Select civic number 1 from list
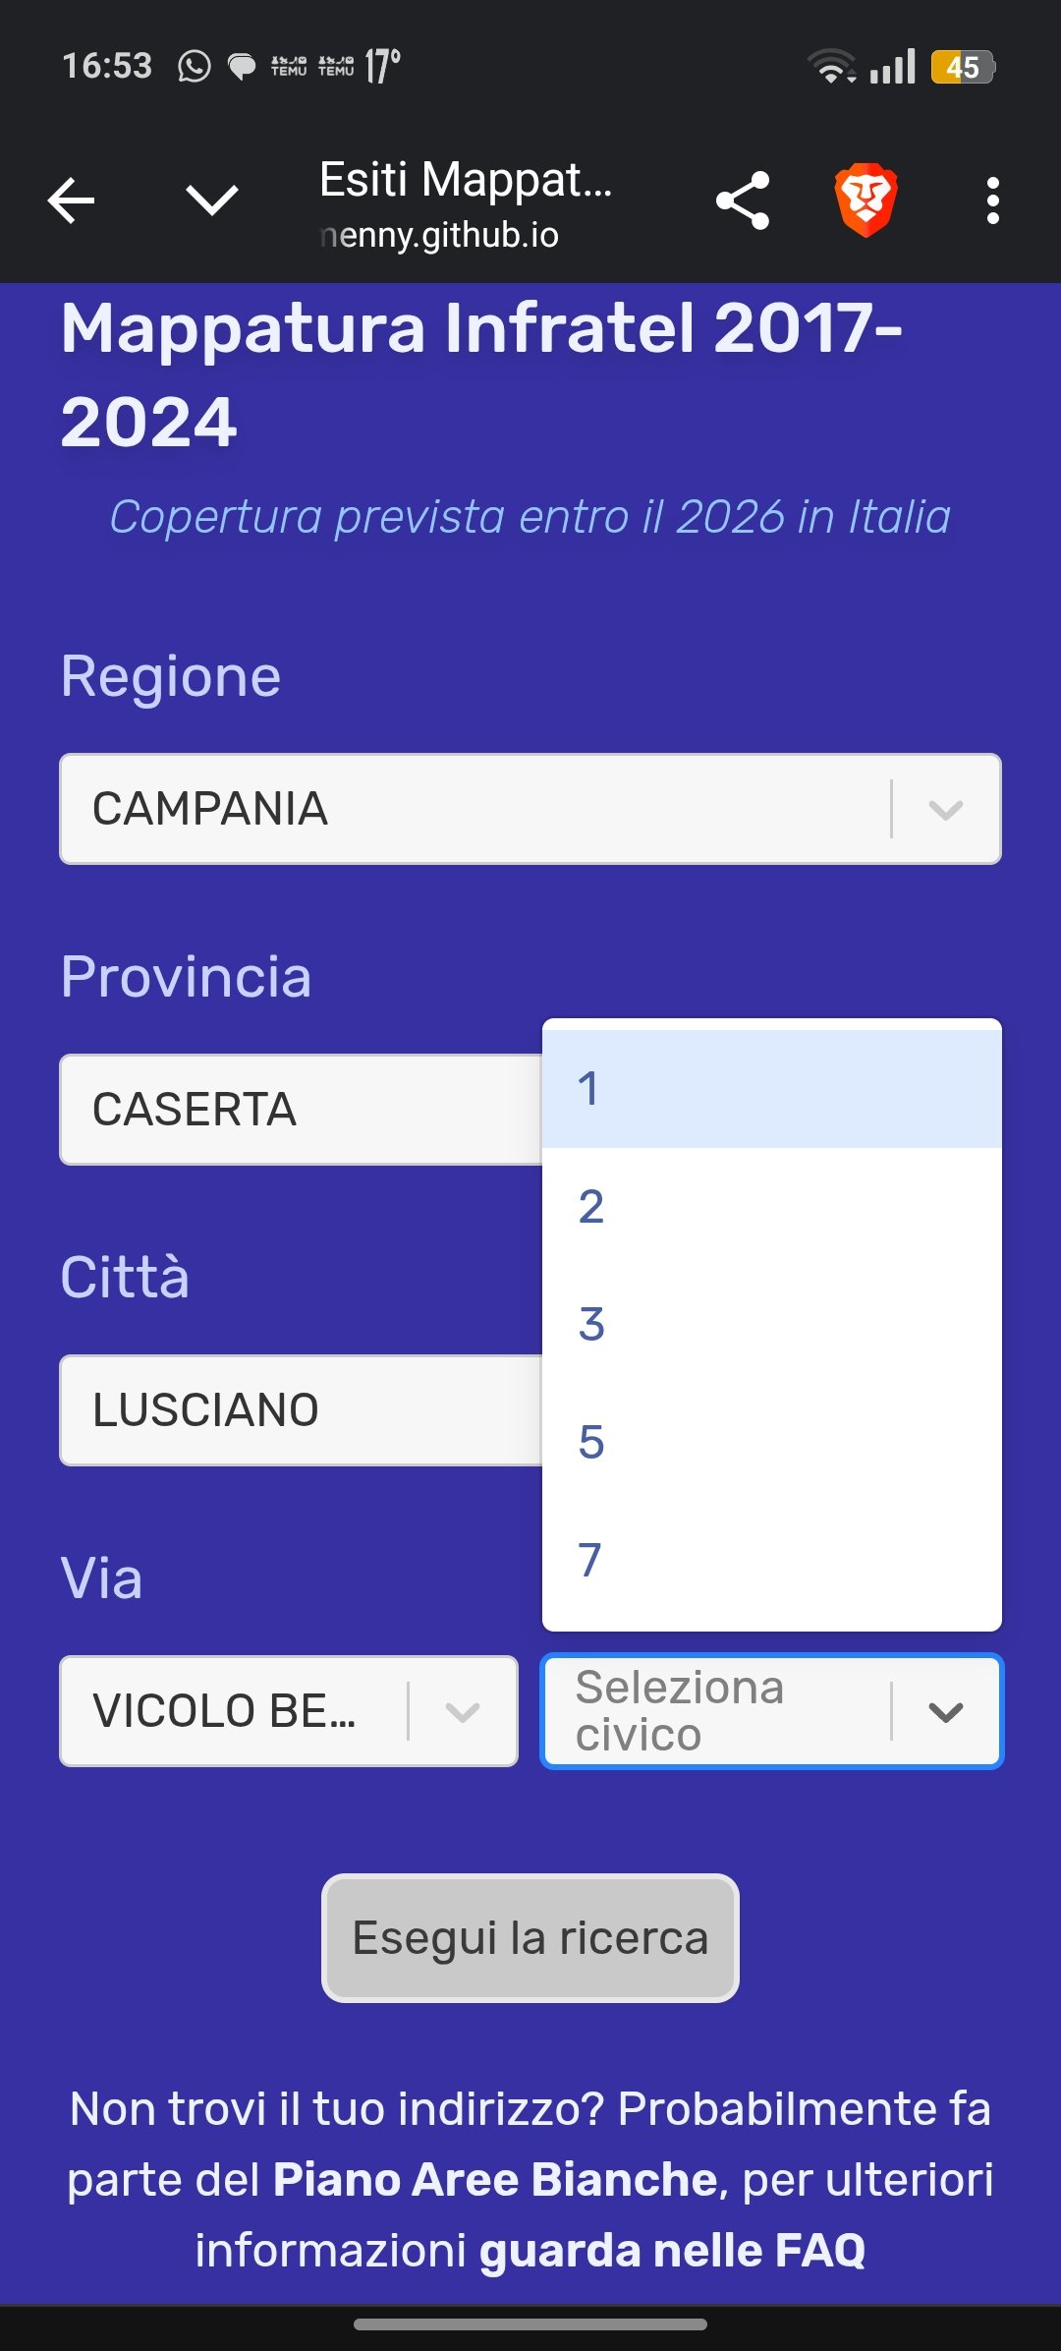1061x2351 pixels. pyautogui.click(x=771, y=1088)
